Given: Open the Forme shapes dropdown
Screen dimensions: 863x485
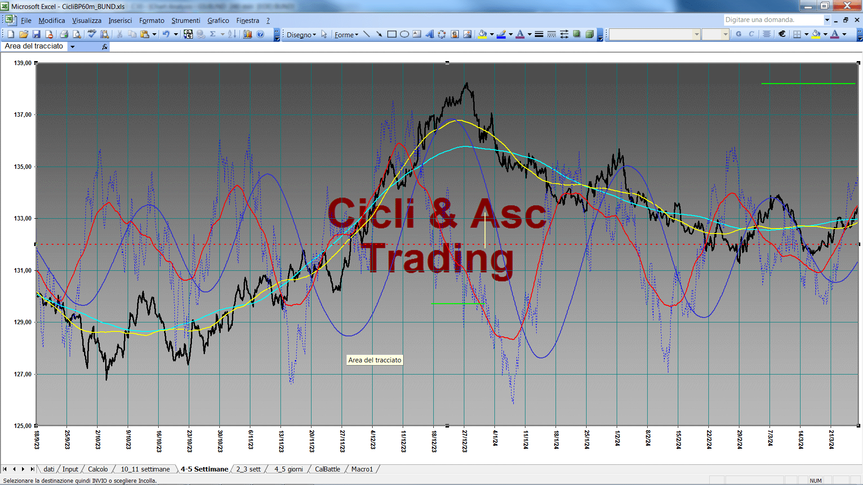Looking at the screenshot, I should point(346,35).
